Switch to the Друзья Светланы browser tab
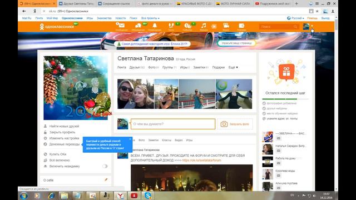The height and width of the screenshot is (200, 356). tap(76, 4)
